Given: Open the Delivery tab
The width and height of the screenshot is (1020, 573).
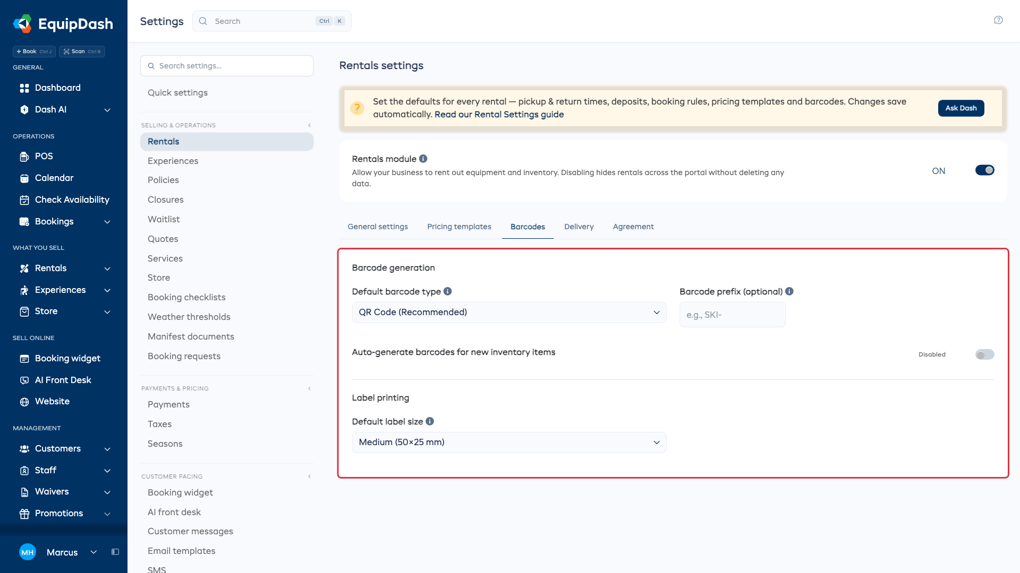Looking at the screenshot, I should 579,227.
